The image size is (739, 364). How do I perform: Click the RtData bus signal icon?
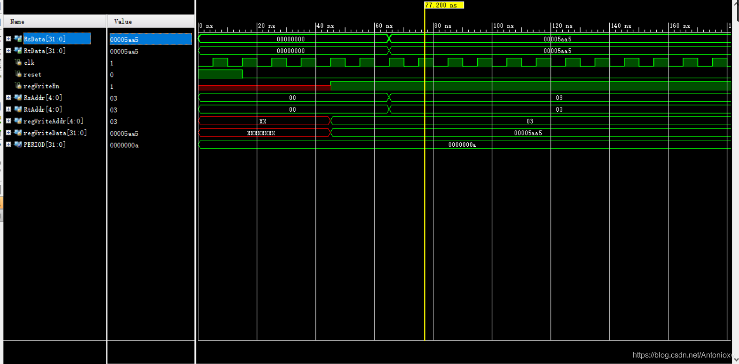click(x=18, y=50)
